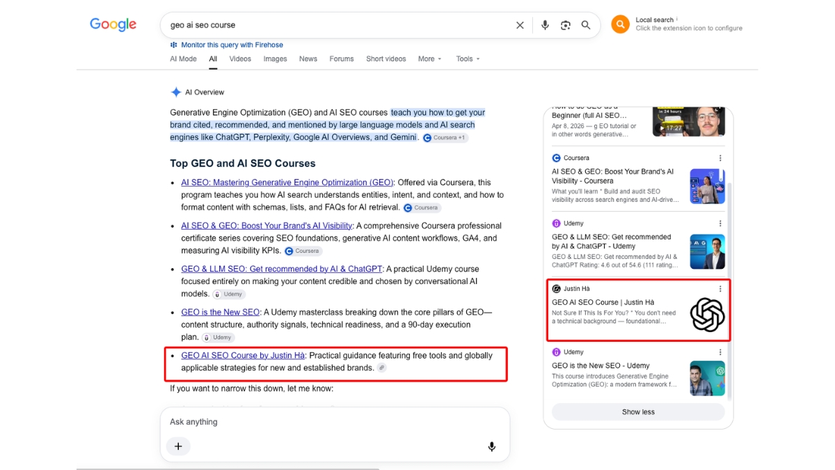Open three-dot menu for Udemy LLM SEO result
835x470 pixels.
click(x=720, y=224)
